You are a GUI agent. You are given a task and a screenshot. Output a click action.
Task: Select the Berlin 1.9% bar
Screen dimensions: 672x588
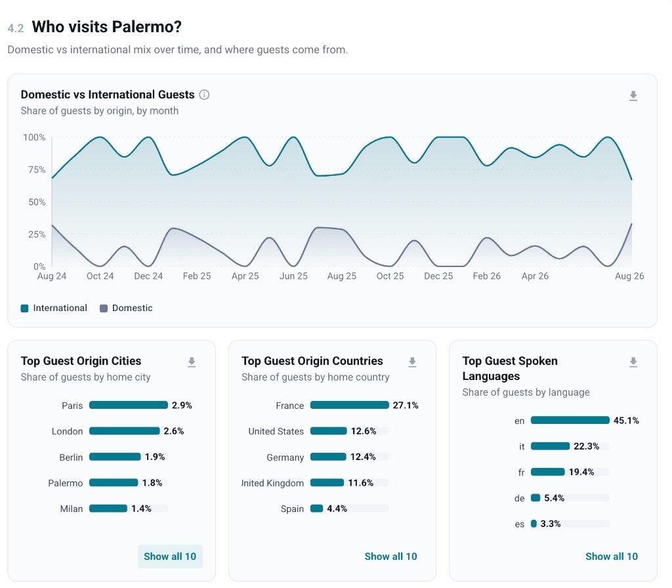coord(115,457)
